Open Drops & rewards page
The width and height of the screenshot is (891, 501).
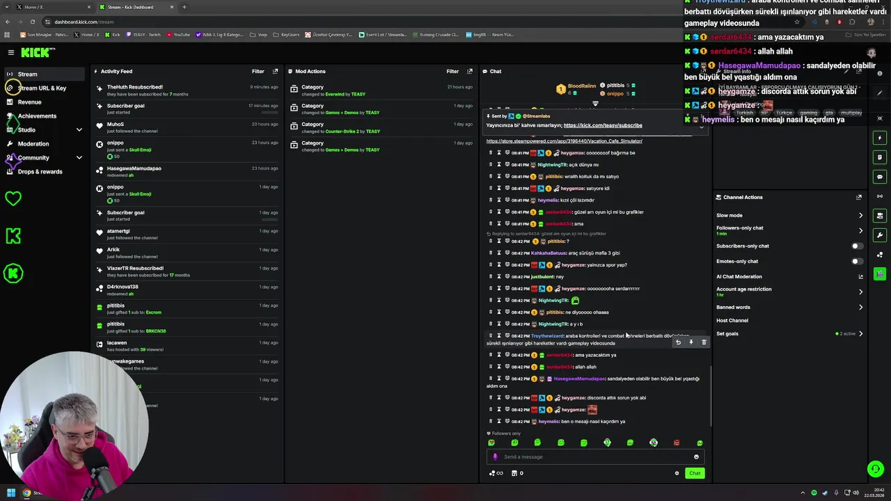[43, 171]
